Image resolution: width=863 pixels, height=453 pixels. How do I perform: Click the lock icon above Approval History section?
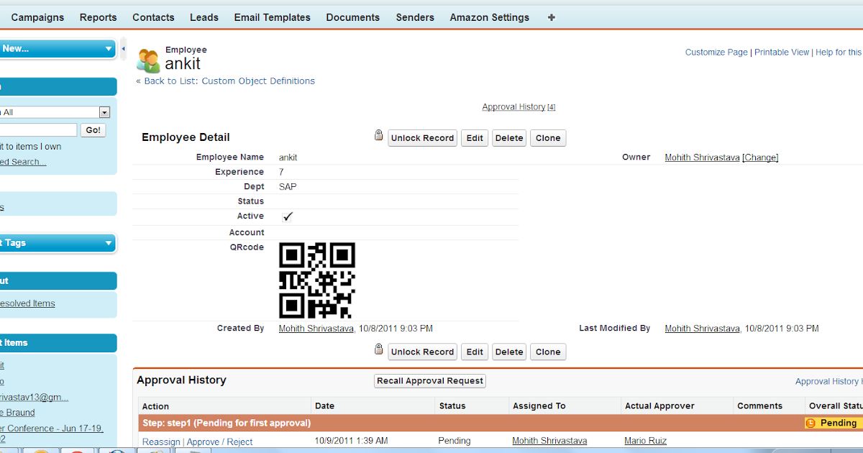379,349
